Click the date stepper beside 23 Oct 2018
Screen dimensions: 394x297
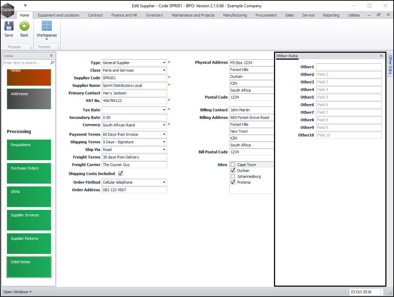click(x=381, y=292)
